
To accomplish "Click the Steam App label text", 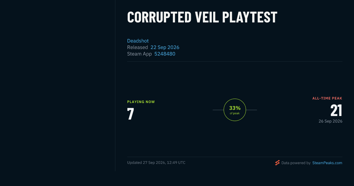I will (x=140, y=54).
